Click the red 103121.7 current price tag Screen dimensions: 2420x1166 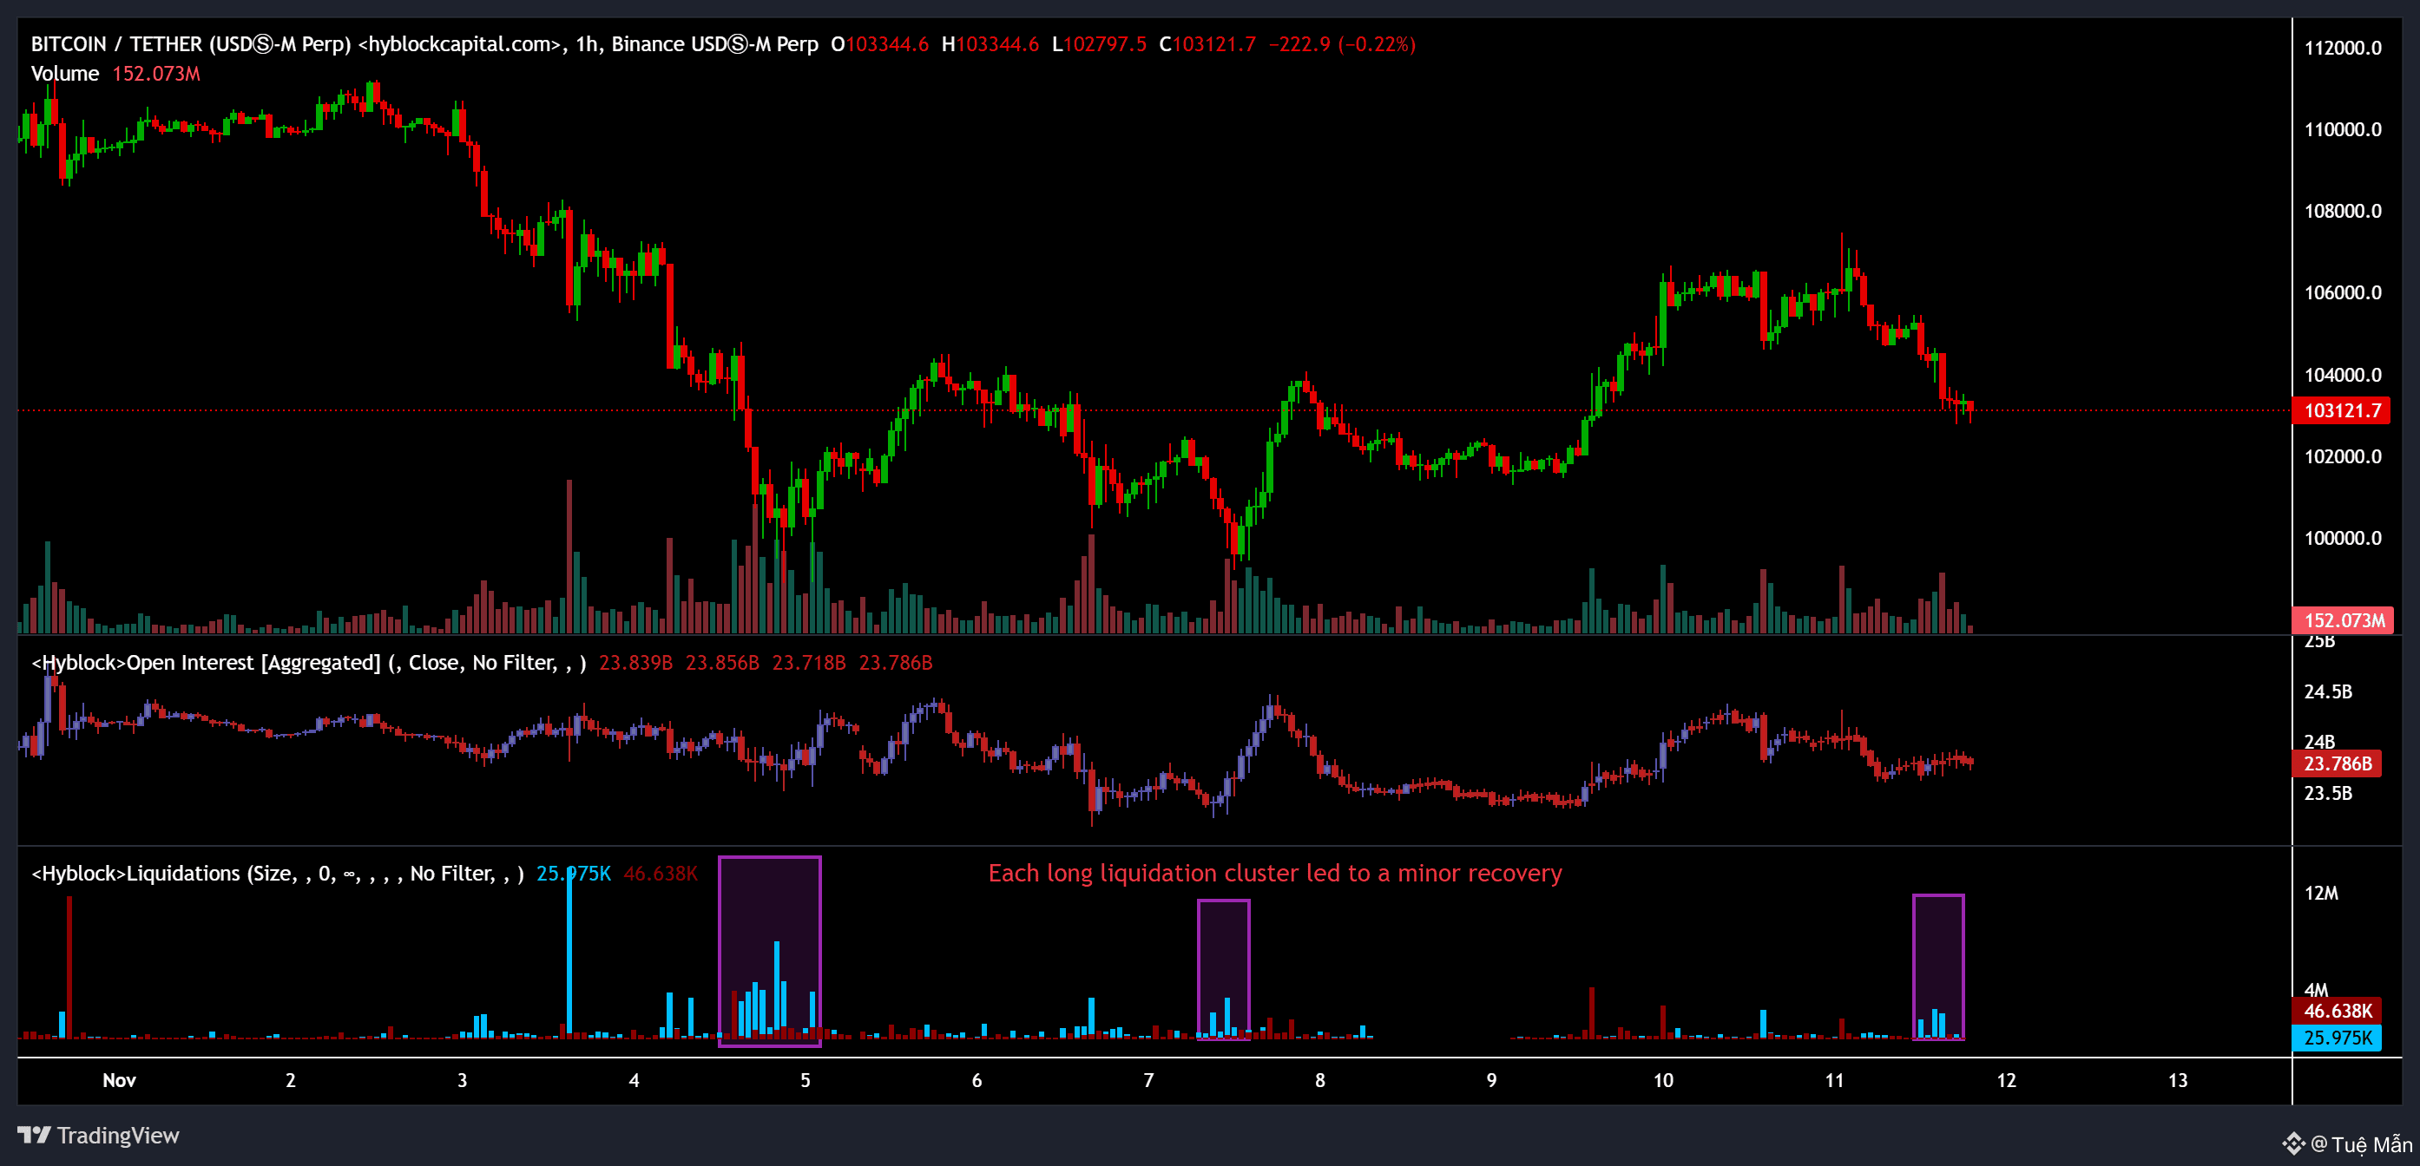[2341, 410]
